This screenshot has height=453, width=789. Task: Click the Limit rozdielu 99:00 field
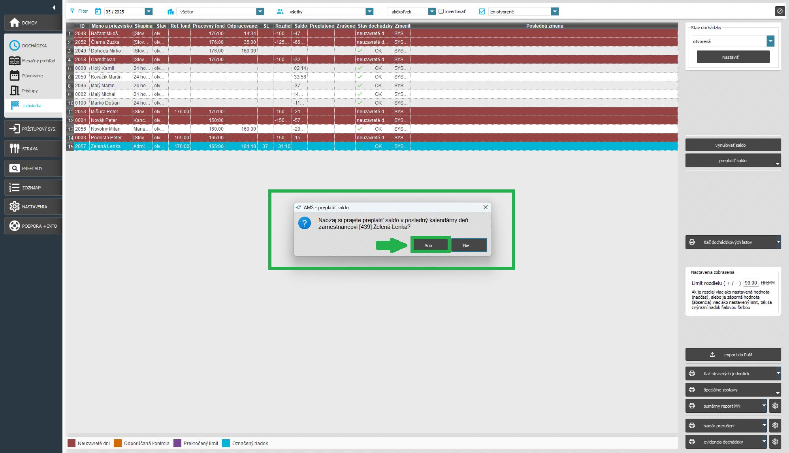click(x=750, y=283)
